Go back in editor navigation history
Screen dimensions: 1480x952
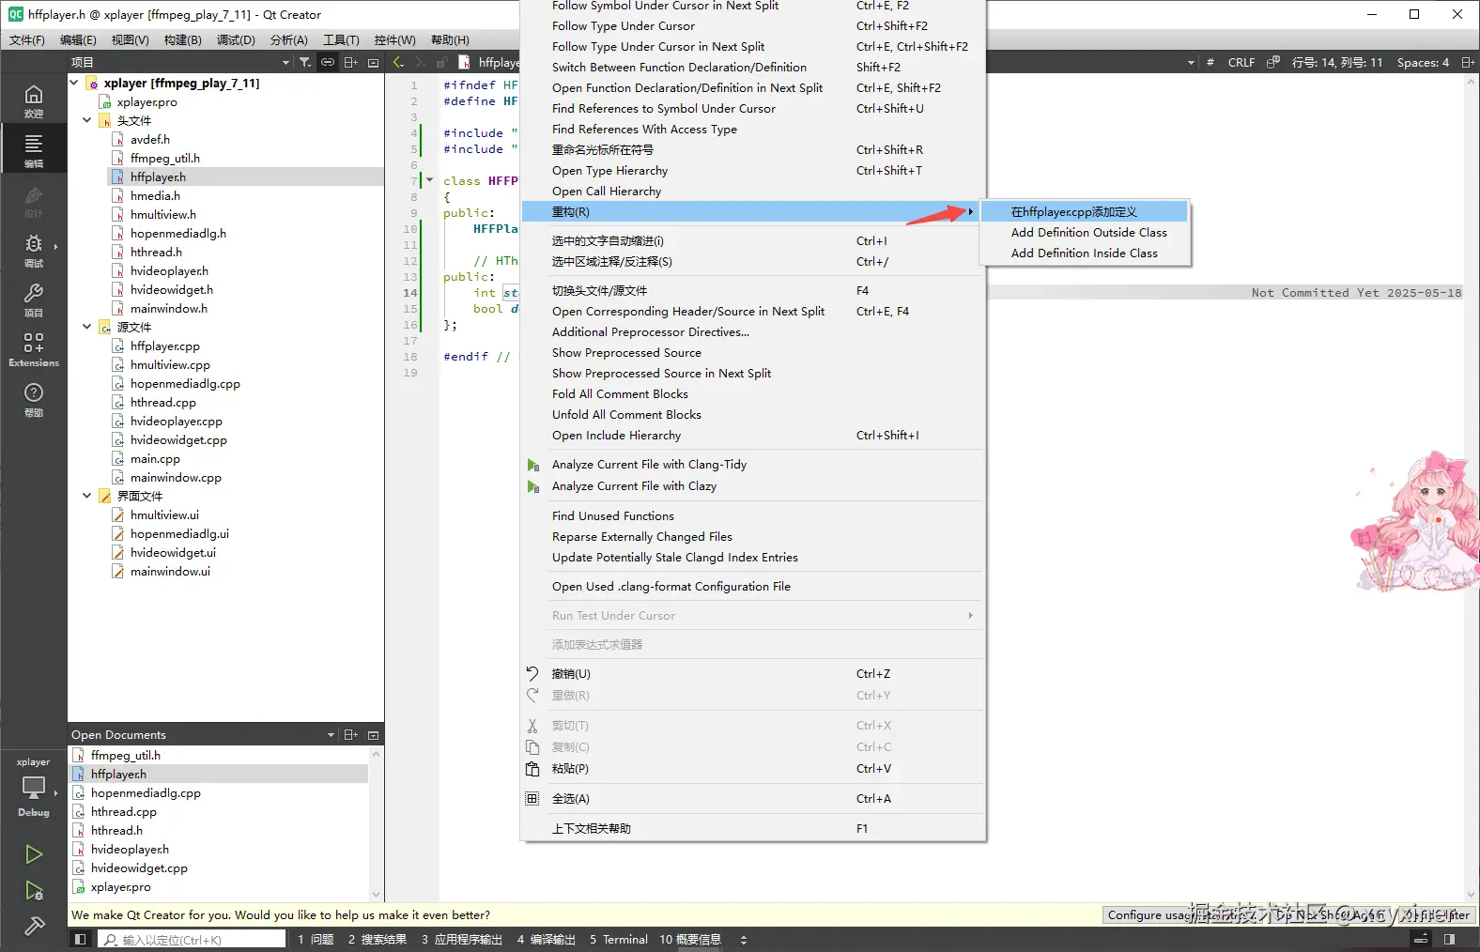click(398, 62)
